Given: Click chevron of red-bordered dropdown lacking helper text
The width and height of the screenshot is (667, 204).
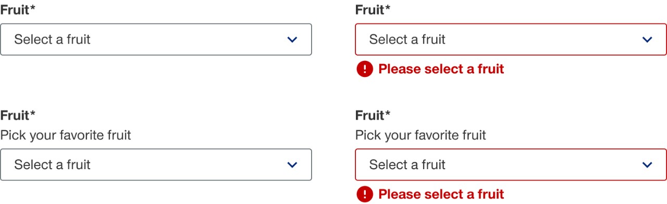Looking at the screenshot, I should [647, 40].
